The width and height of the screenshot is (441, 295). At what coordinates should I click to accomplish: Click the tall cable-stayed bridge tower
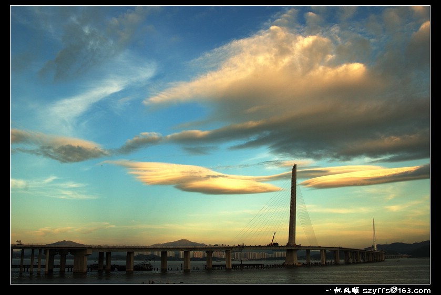(293, 205)
